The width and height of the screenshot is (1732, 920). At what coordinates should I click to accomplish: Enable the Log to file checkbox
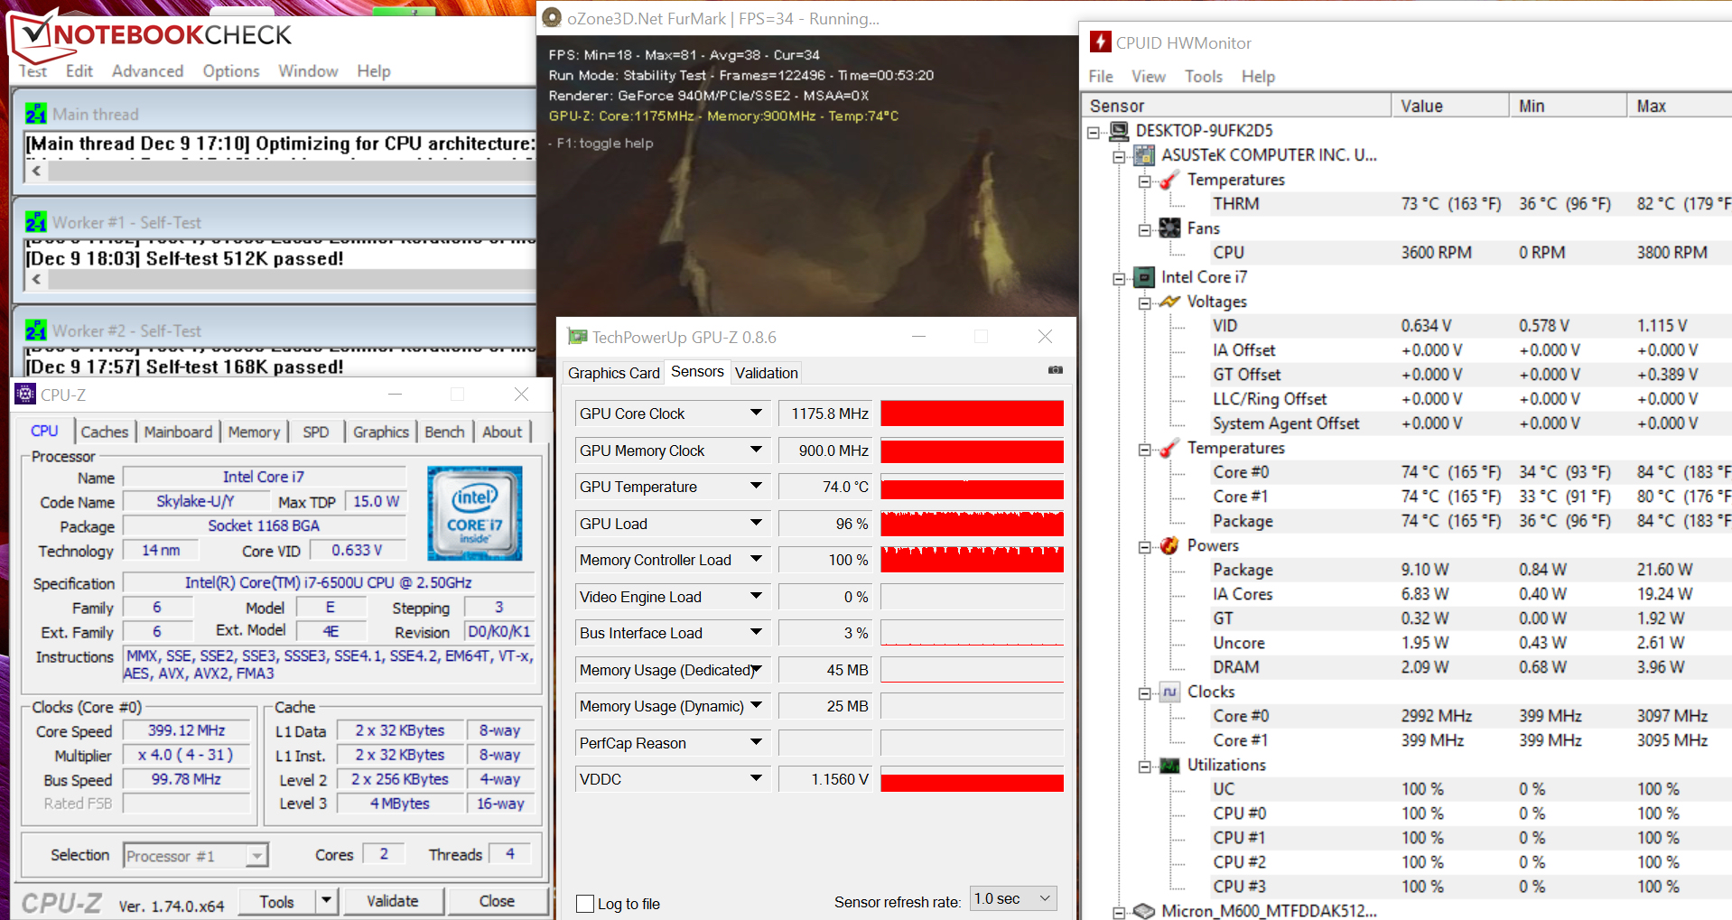[x=585, y=904]
